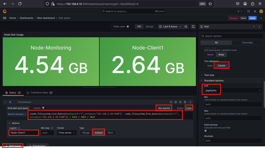Toggle the Explain switch
The image size is (265, 148).
pyautogui.click(x=44, y=108)
